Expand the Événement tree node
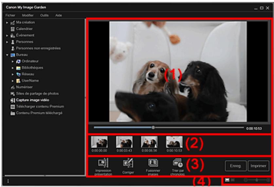274x187 pixels. (7, 36)
